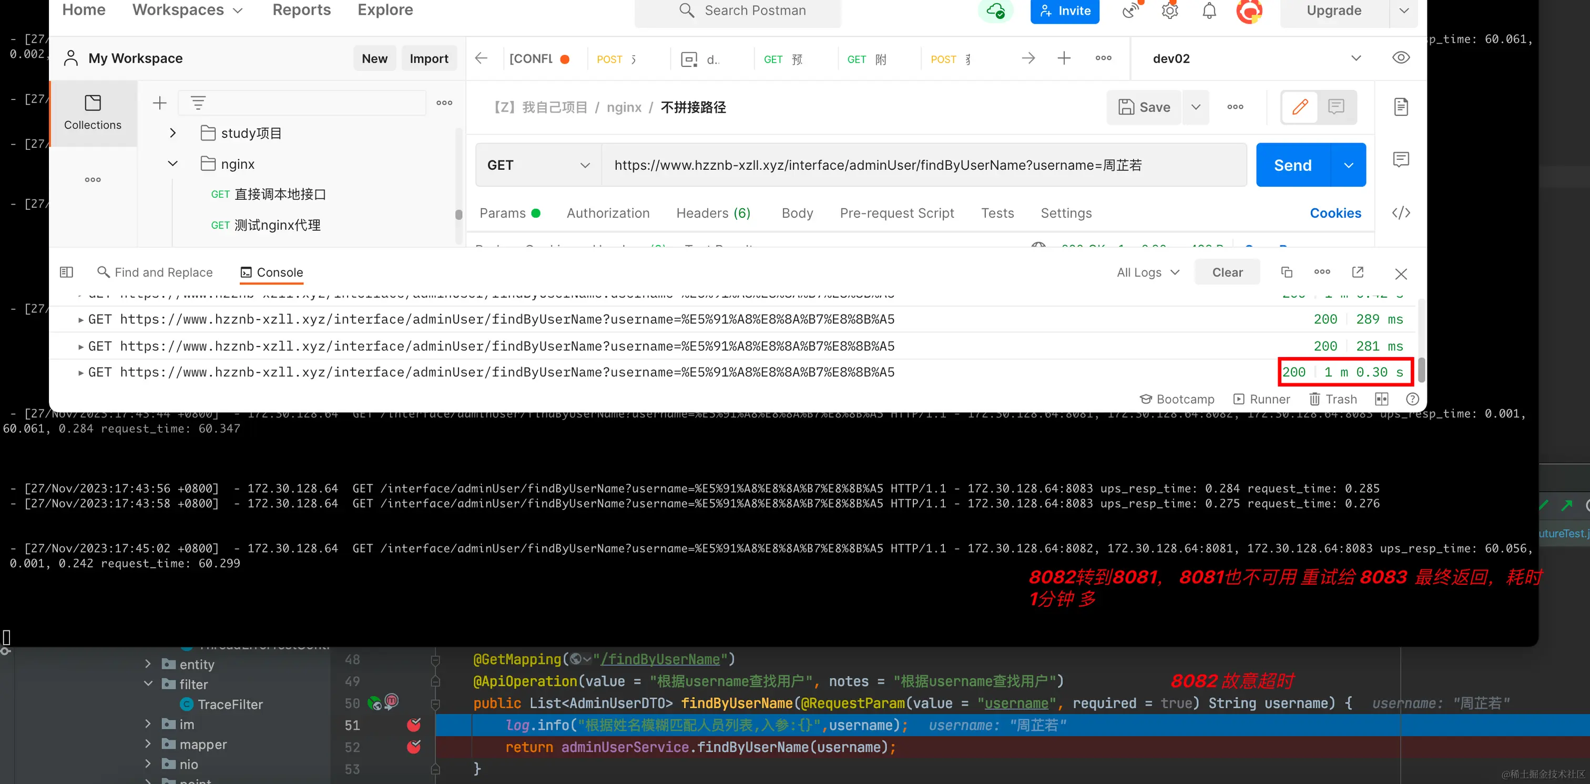Screen dimensions: 1590x784
Task: Create new collection with plus icon
Action: (160, 103)
